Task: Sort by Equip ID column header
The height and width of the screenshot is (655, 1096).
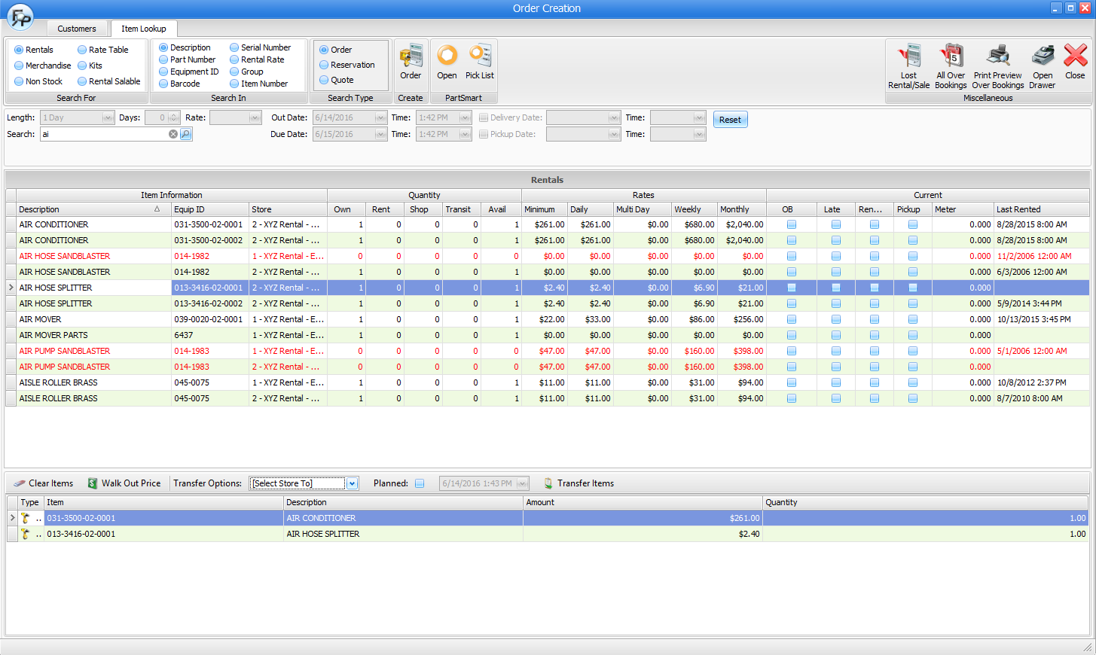Action: (x=210, y=209)
